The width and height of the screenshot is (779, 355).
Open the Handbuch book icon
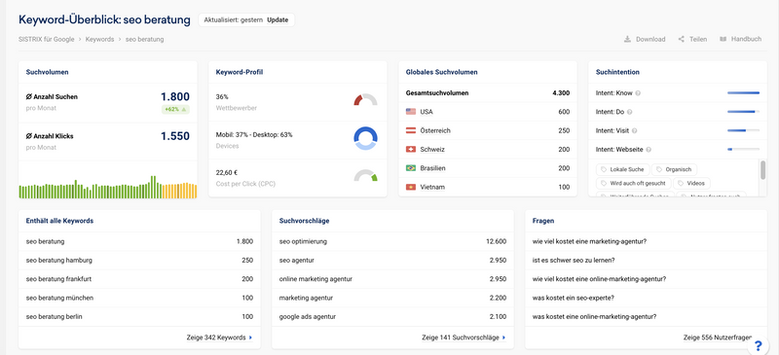click(723, 39)
